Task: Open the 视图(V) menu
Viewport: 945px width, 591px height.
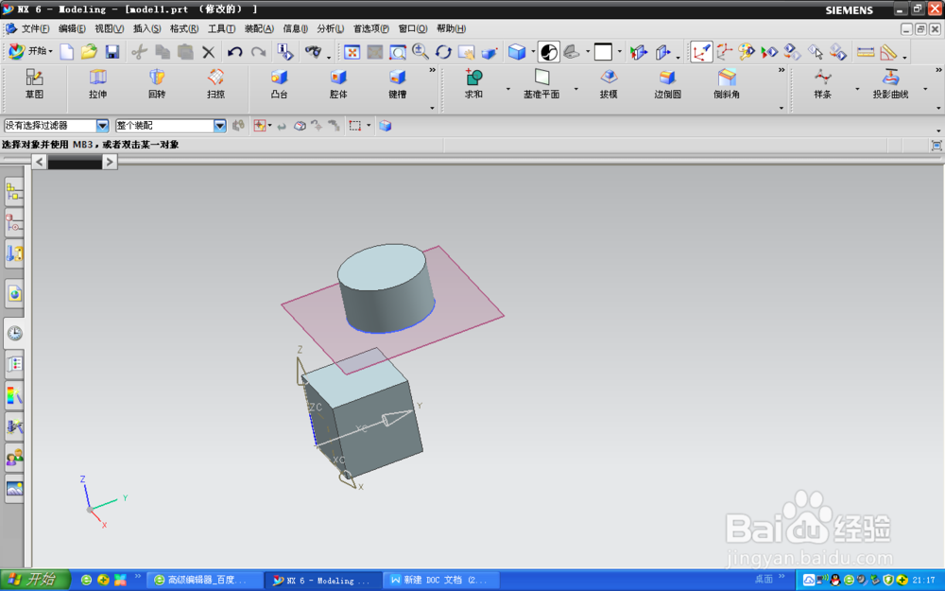Action: coord(109,28)
